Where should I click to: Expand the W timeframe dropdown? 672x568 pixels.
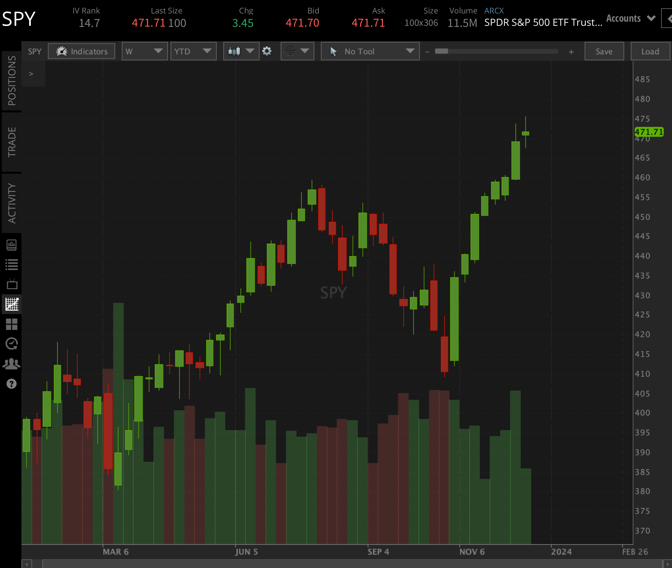click(145, 51)
